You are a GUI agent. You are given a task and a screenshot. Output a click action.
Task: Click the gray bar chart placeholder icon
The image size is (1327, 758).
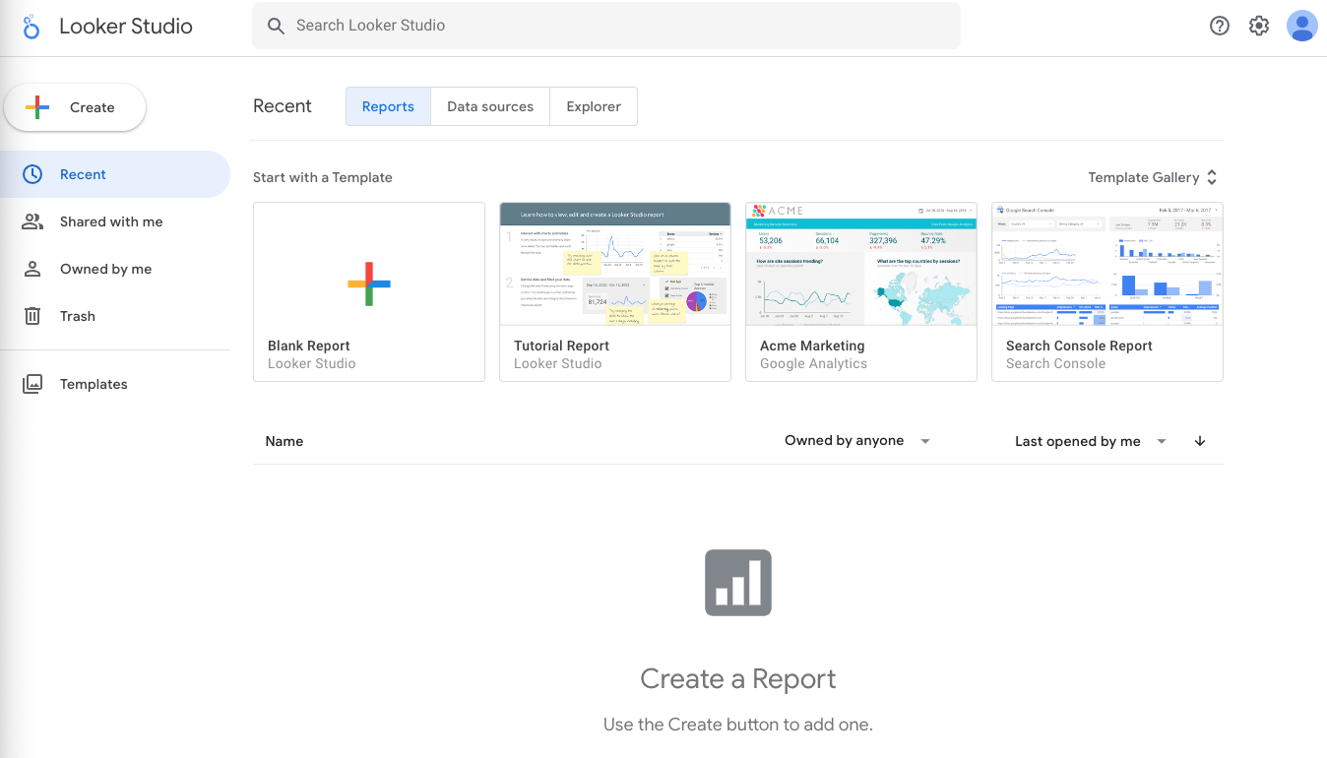point(738,583)
